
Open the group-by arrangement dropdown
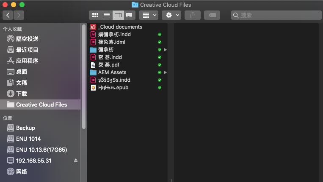(x=149, y=15)
